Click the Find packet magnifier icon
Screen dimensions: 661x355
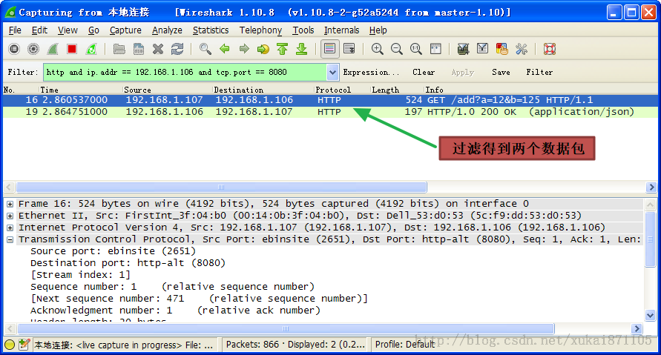click(x=205, y=49)
